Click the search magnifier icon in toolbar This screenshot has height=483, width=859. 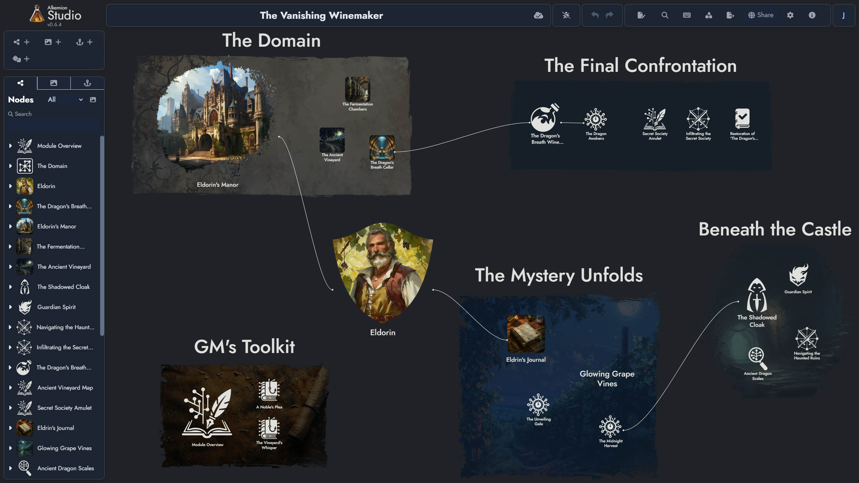pos(664,15)
